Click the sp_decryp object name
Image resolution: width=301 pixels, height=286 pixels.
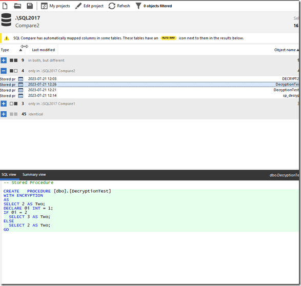(x=291, y=95)
